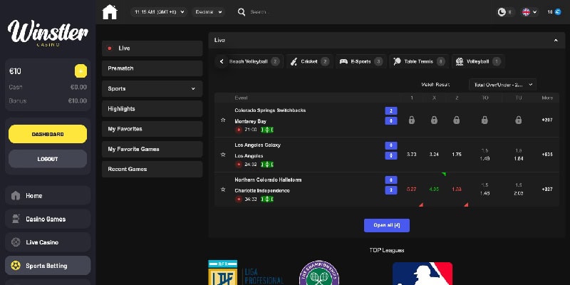This screenshot has width=570, height=285.
Task: Select odds 3.73 for Los Angeles Galaxy
Action: point(412,155)
